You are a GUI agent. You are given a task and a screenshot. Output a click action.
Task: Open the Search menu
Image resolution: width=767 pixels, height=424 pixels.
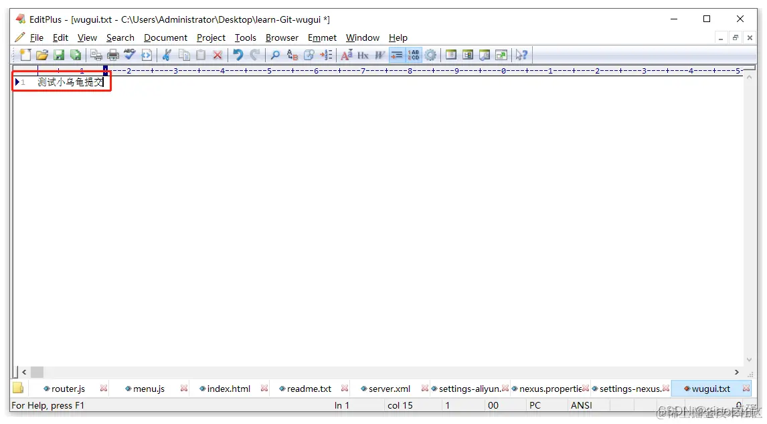click(x=120, y=37)
